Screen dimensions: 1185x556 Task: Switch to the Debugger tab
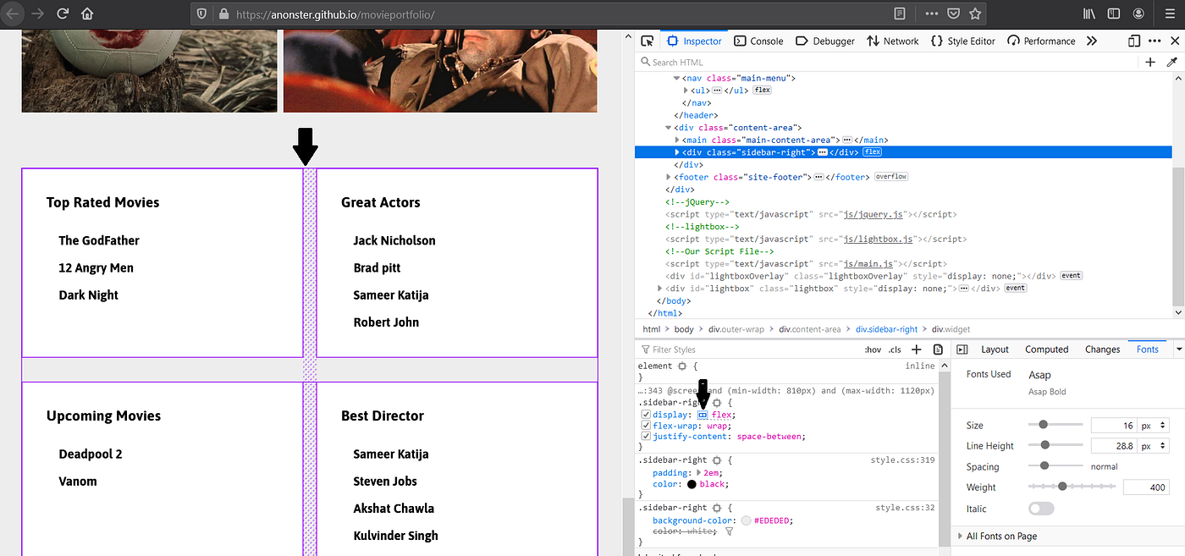[x=825, y=41]
